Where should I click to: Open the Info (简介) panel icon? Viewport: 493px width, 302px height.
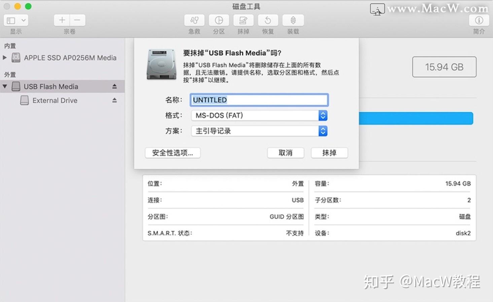pyautogui.click(x=479, y=21)
